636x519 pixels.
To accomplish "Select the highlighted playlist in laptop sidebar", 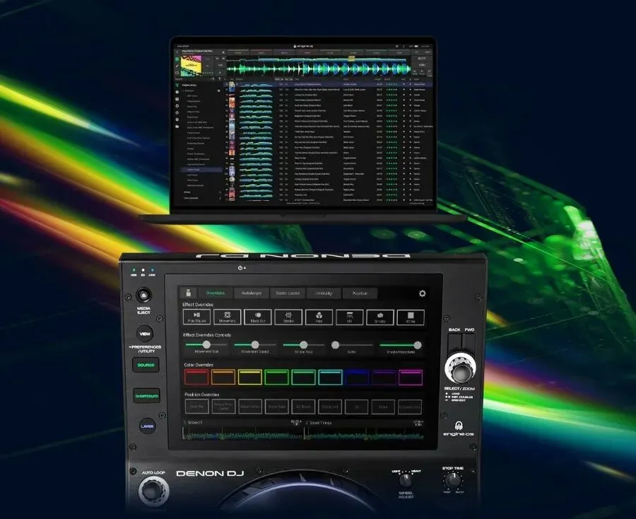I will point(201,170).
